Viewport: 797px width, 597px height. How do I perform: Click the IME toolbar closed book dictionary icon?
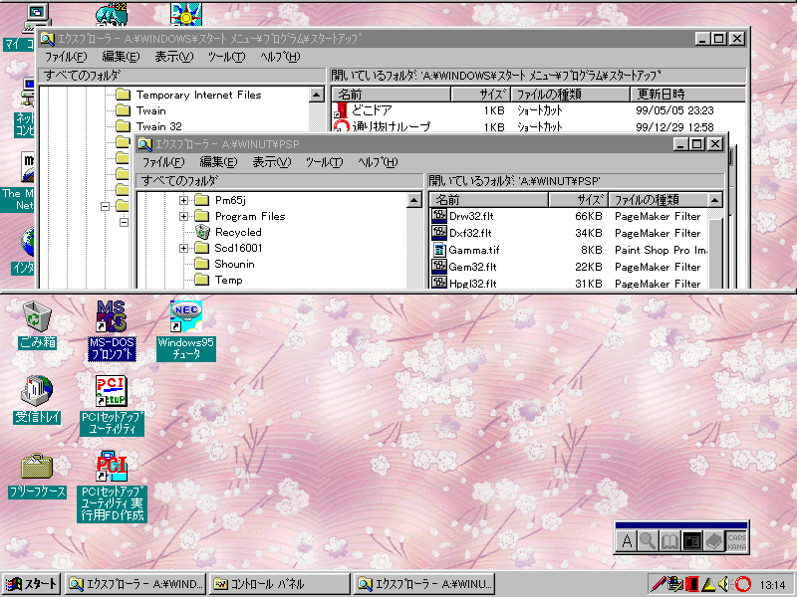point(713,541)
